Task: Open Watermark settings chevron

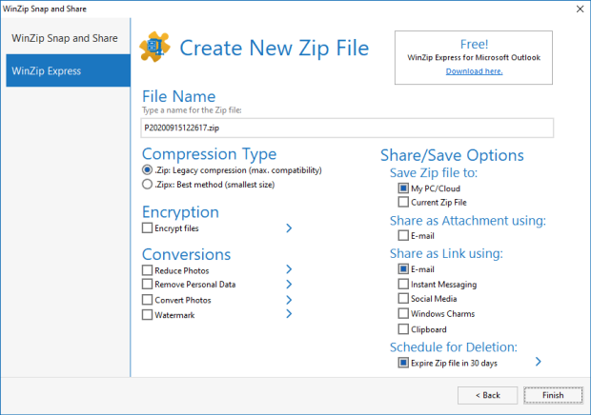Action: pos(289,314)
